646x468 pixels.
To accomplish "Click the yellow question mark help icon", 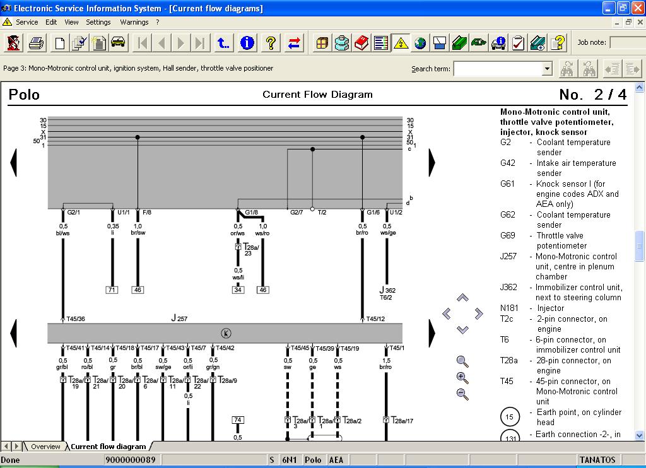I will pyautogui.click(x=271, y=43).
